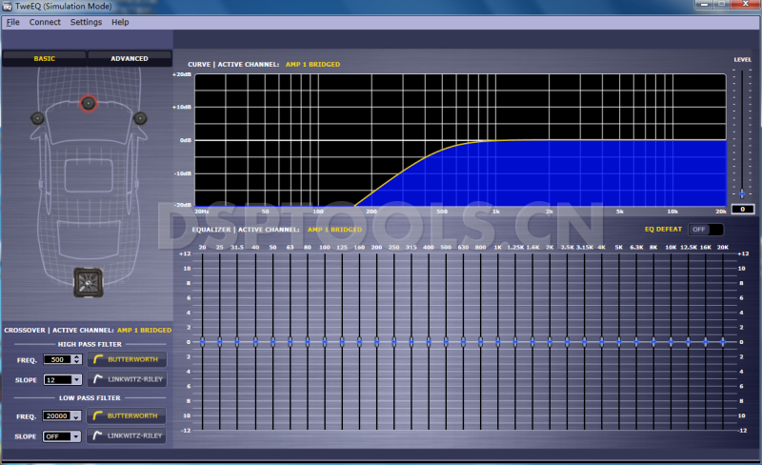Select the subwoofer in the car trunk
This screenshot has height=465, width=762.
point(88,283)
